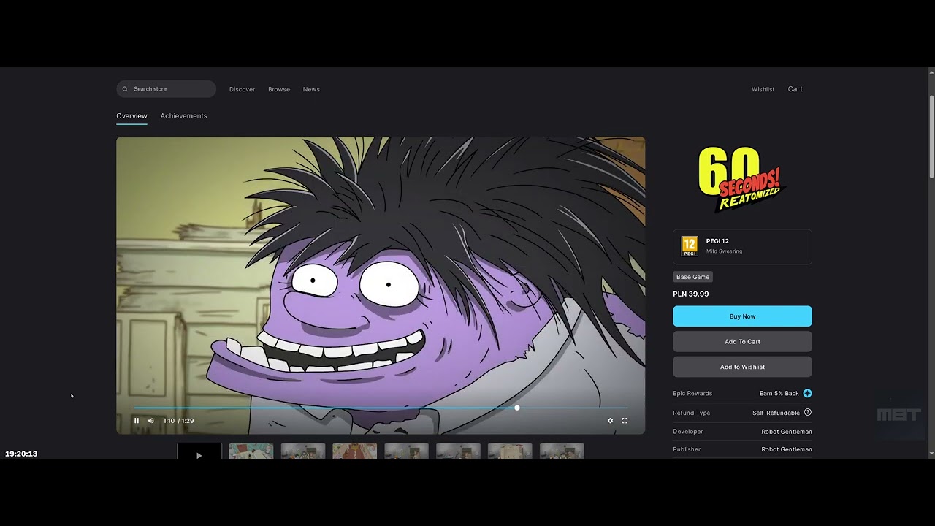Open the News page
This screenshot has width=935, height=526.
(x=311, y=89)
